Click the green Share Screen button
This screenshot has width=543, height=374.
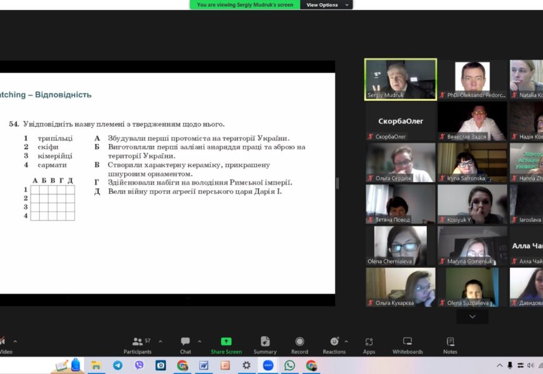point(226,345)
